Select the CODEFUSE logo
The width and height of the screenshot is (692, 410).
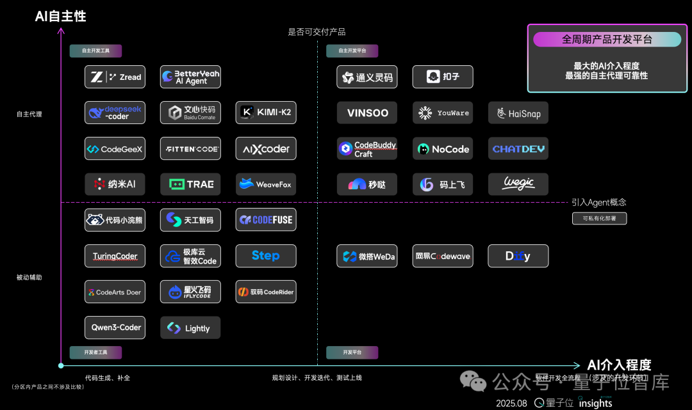tap(265, 219)
